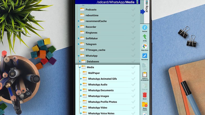Click the Databases folder icon
The height and width of the screenshot is (115, 205).
83,61
